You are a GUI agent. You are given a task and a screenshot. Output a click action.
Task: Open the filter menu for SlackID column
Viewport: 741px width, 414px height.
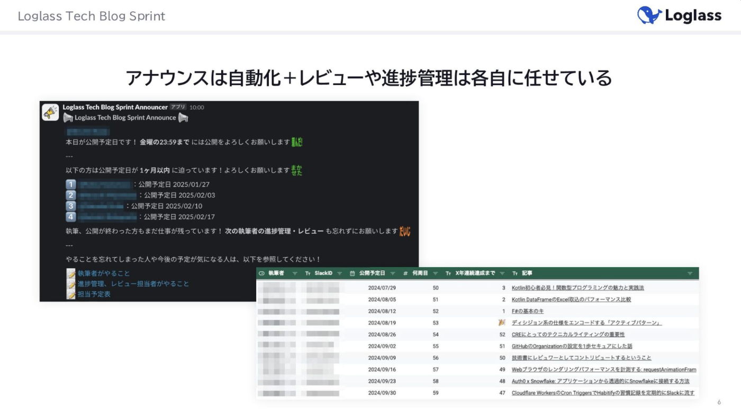[x=339, y=273]
